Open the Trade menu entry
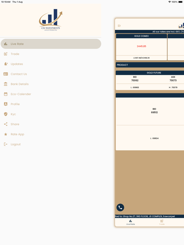The width and height of the screenshot is (184, 245). tap(51, 54)
